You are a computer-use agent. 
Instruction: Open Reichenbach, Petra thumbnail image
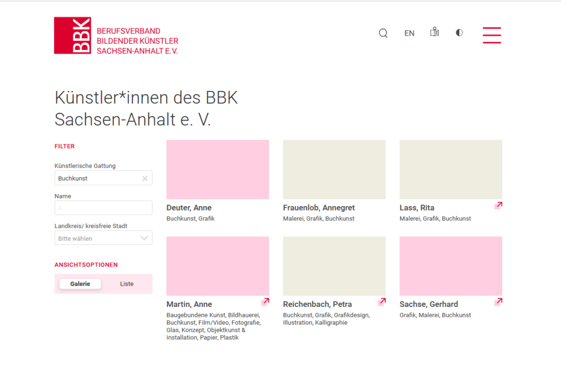click(x=334, y=266)
